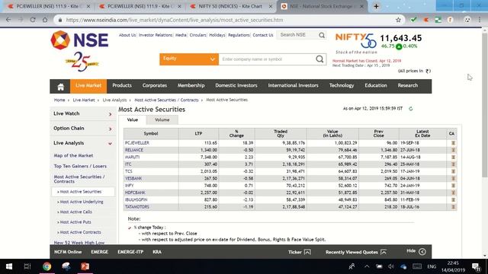
Task: Open browser home page button
Action: [x=45, y=20]
